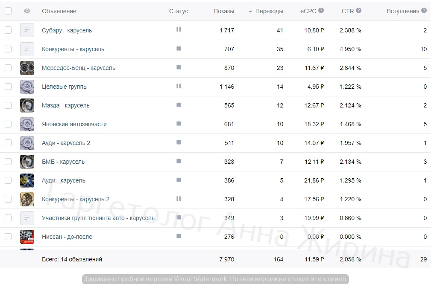The width and height of the screenshot is (431, 284).
Task: Select the checkbox for Японские автозапчасти row
Action: coord(8,124)
